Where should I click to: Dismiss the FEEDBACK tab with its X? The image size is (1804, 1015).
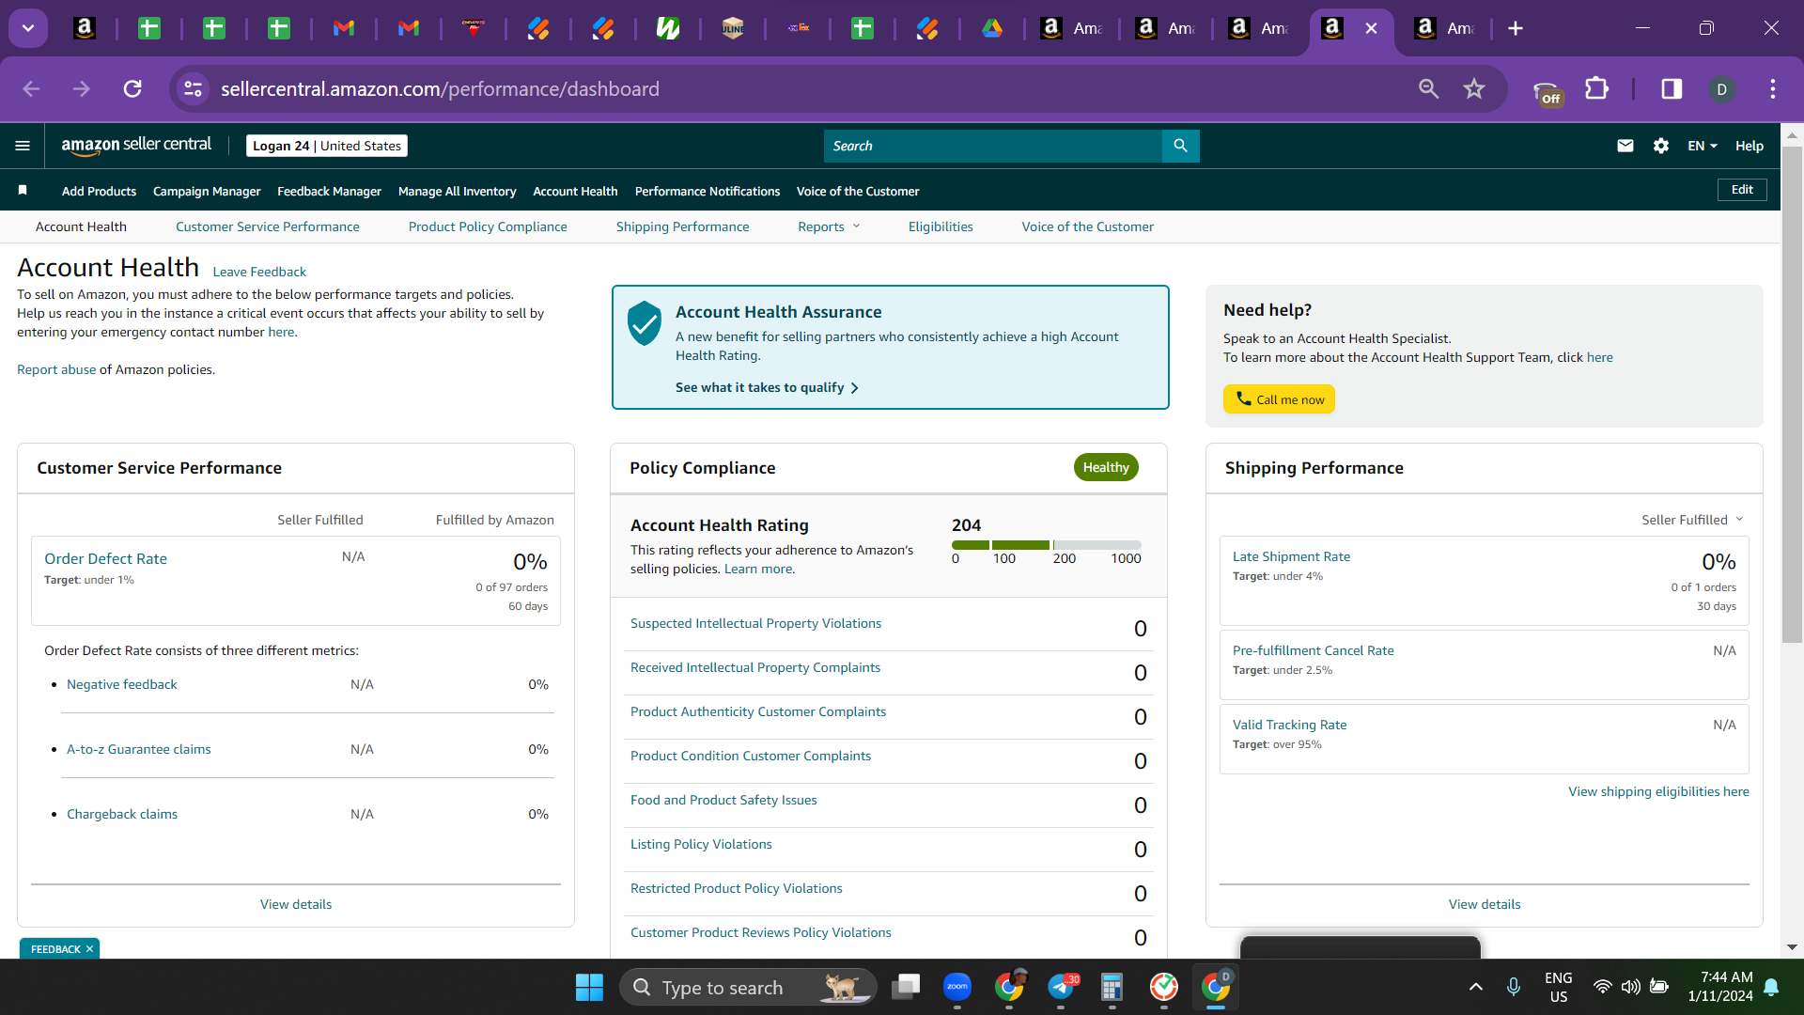pyautogui.click(x=89, y=949)
